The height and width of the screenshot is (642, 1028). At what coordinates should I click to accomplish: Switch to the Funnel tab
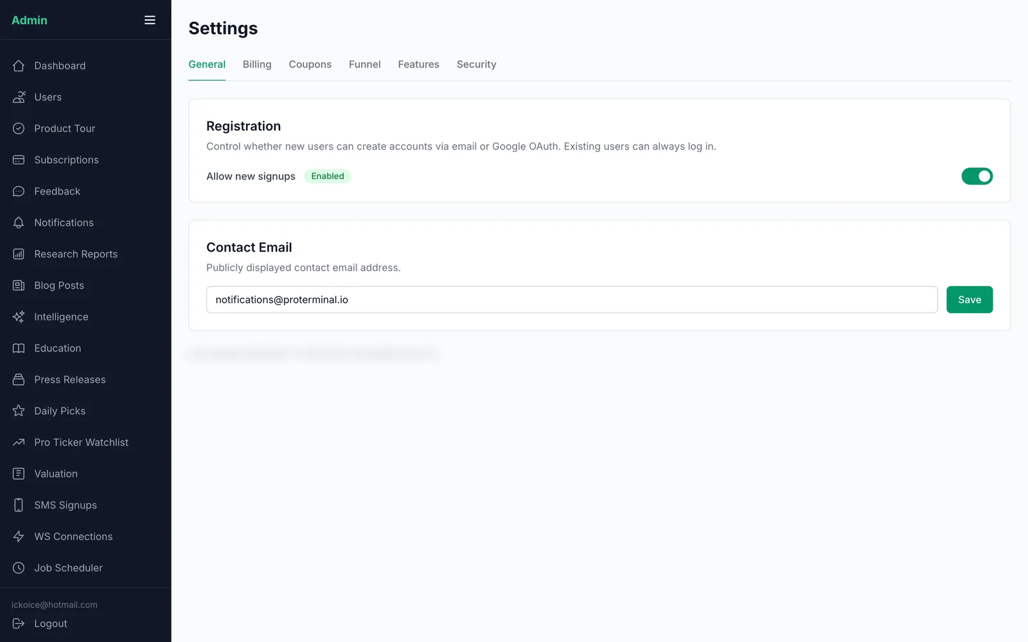(364, 64)
